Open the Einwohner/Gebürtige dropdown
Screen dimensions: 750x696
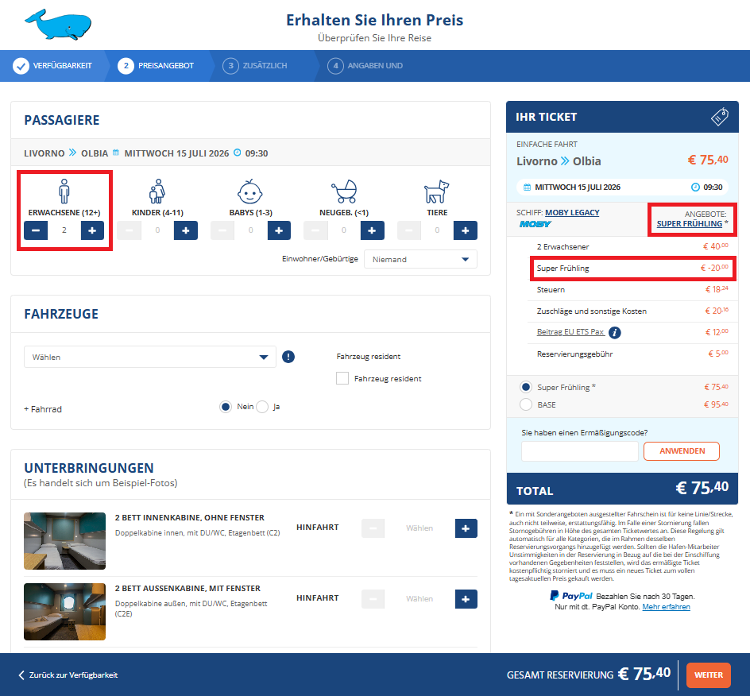pos(420,259)
